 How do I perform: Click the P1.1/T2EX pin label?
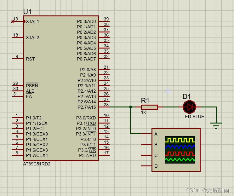pos(37,123)
